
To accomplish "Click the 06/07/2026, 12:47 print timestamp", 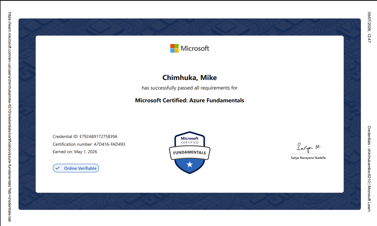I will click(x=369, y=27).
